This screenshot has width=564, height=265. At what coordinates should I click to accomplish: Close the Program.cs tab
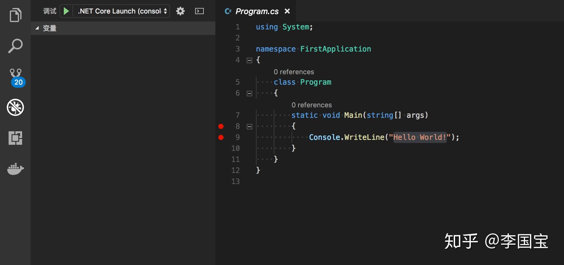point(287,11)
